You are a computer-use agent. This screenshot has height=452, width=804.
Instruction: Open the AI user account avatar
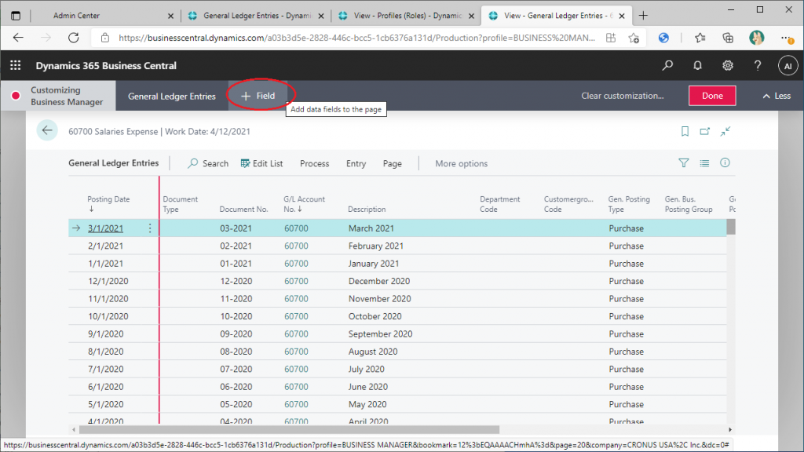788,66
